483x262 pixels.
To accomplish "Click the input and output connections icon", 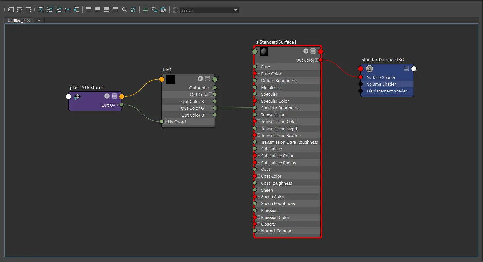I will [x=20, y=10].
